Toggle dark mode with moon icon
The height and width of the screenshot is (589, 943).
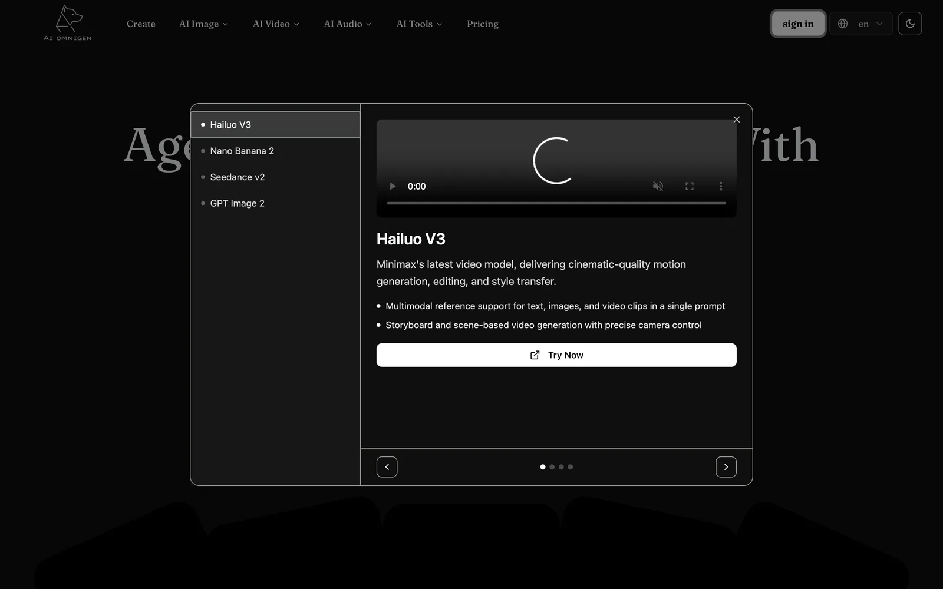910,24
